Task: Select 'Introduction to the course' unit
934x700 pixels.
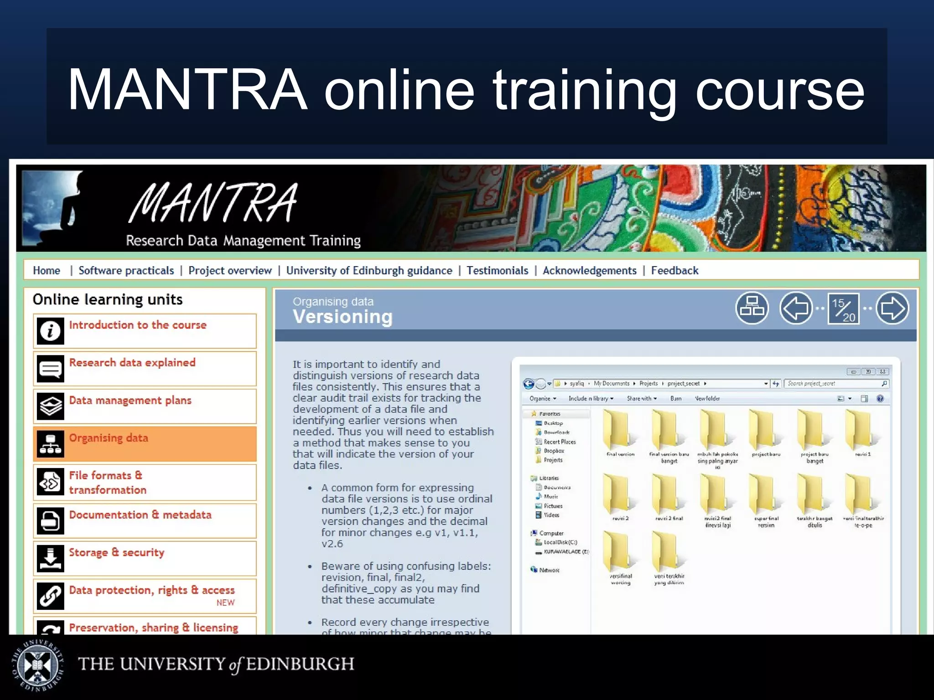Action: point(145,331)
